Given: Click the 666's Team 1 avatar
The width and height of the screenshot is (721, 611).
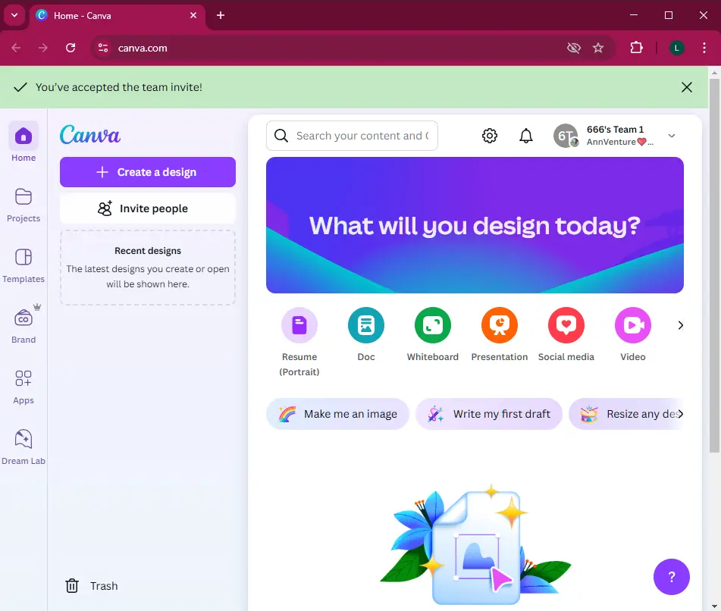Looking at the screenshot, I should 566,136.
